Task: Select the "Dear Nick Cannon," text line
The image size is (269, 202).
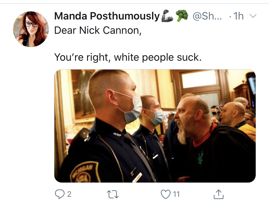Action: coord(98,30)
